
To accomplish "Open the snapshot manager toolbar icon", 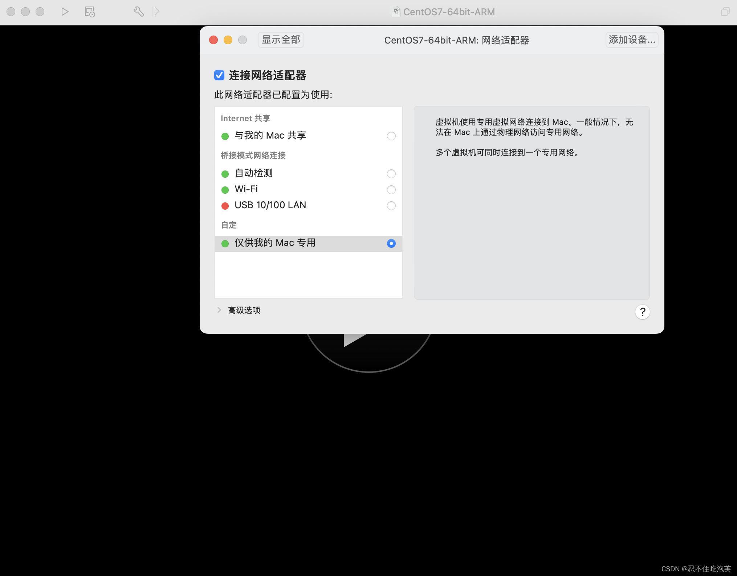I will [x=90, y=12].
